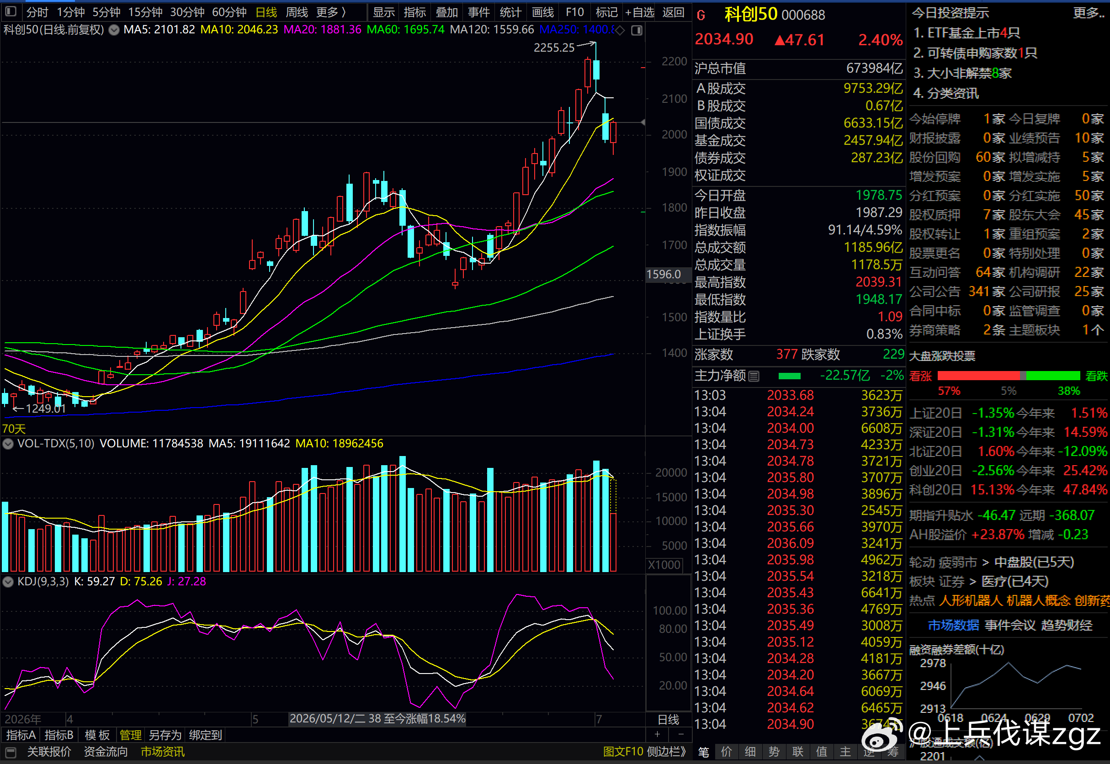This screenshot has width=1110, height=764.
Task: Switch to 指标B tab
Action: [58, 735]
